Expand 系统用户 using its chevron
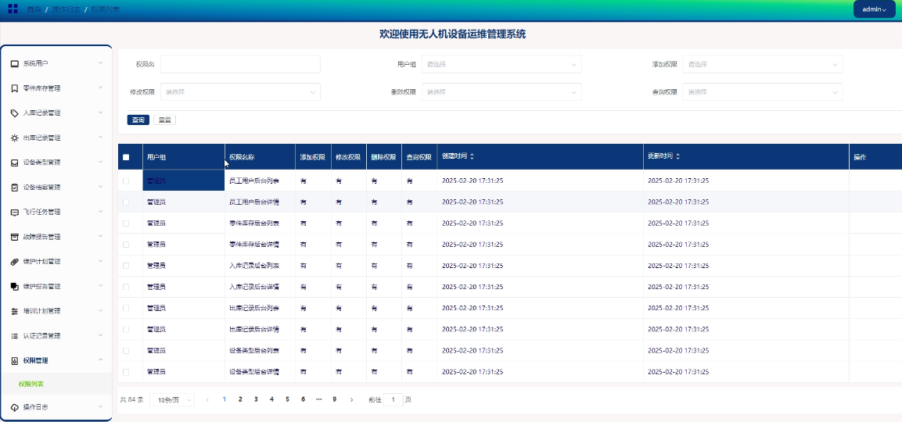 (101, 63)
